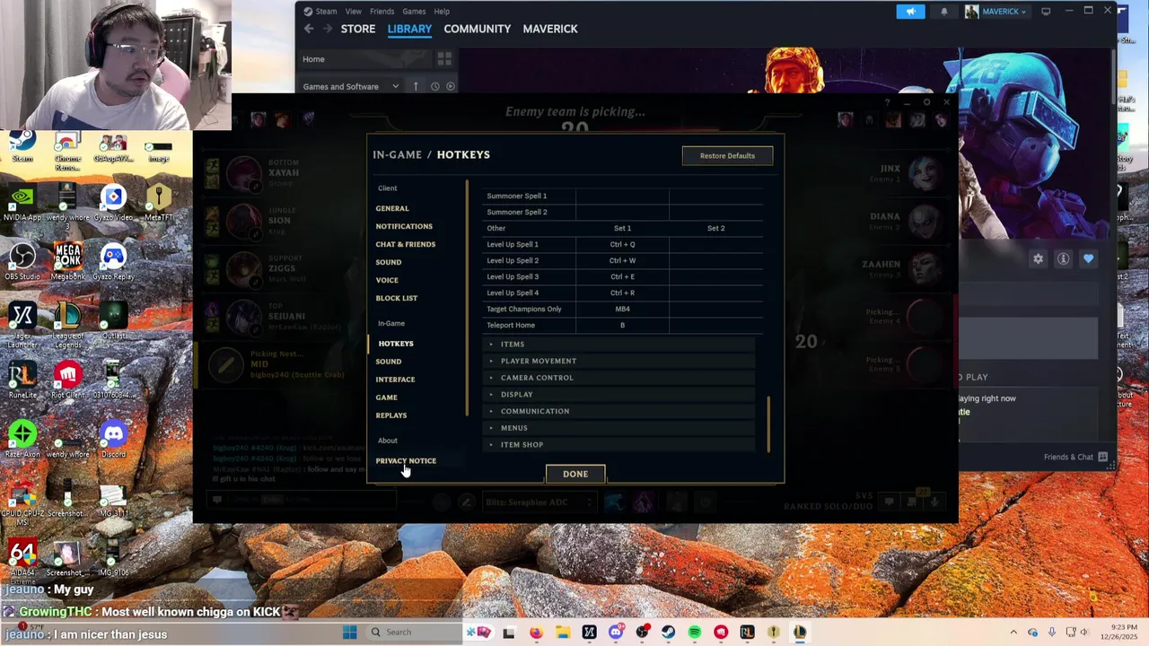Open in-game Interface settings
The image size is (1149, 646).
click(x=395, y=380)
